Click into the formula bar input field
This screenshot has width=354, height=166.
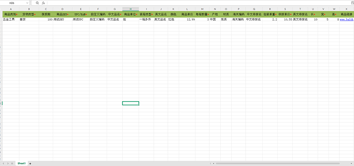pyautogui.click(x=199, y=3)
